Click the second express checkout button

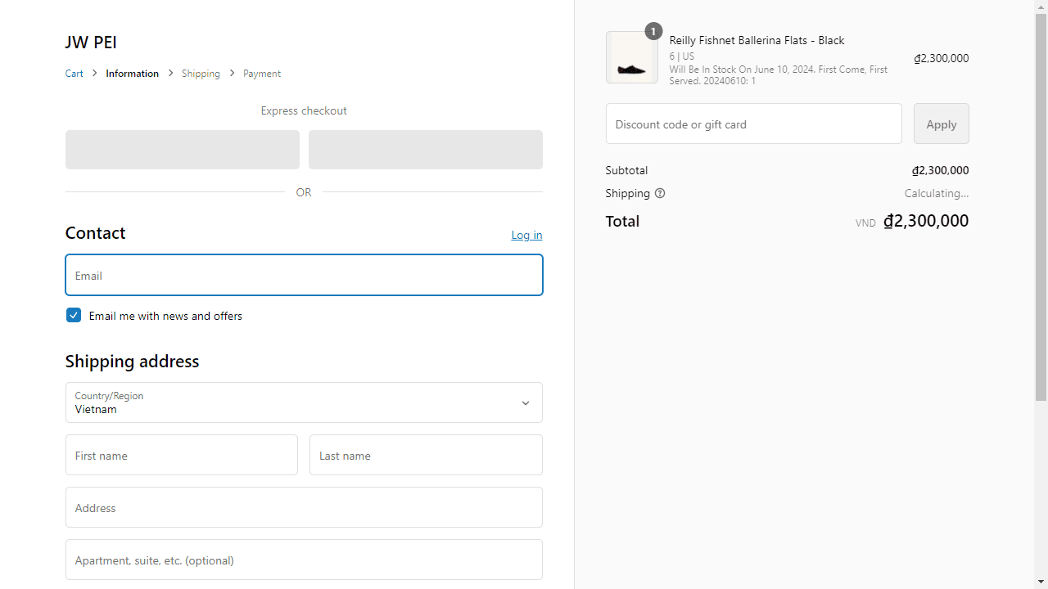(426, 150)
